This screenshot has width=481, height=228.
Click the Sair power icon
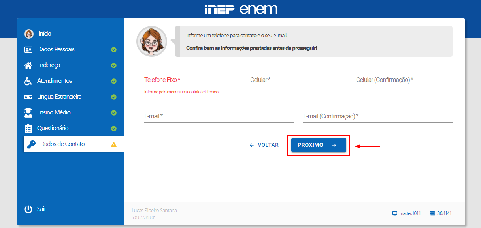[x=28, y=209]
